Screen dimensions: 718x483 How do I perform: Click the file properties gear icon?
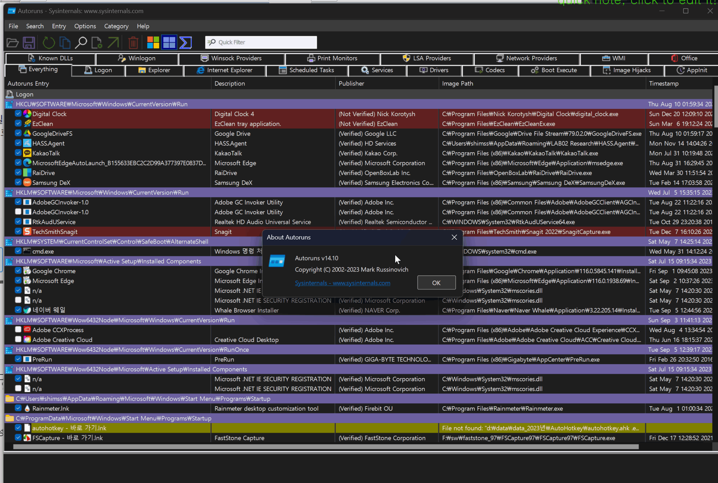click(97, 43)
